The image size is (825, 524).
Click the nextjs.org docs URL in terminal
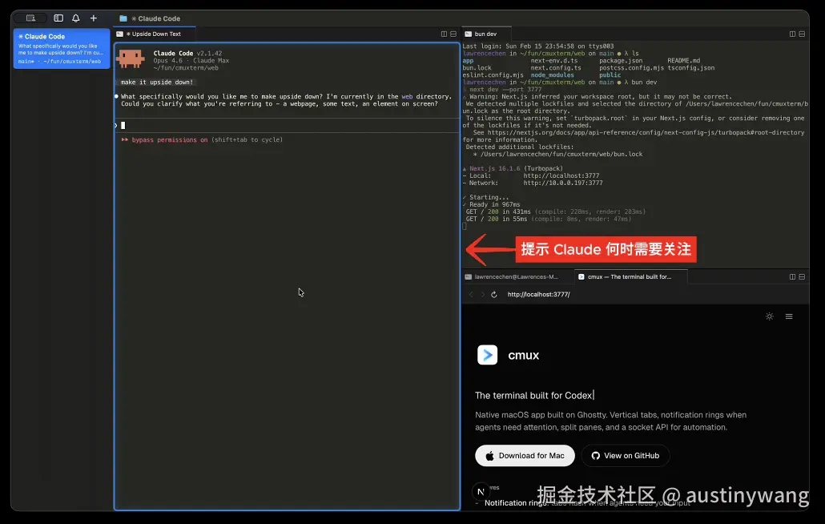[646, 132]
